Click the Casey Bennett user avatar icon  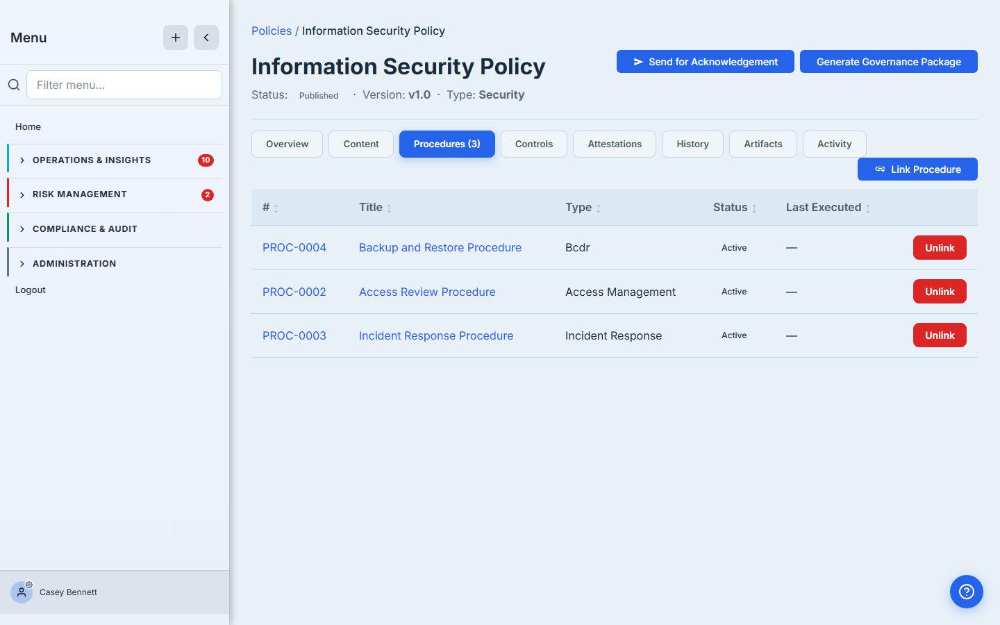22,592
